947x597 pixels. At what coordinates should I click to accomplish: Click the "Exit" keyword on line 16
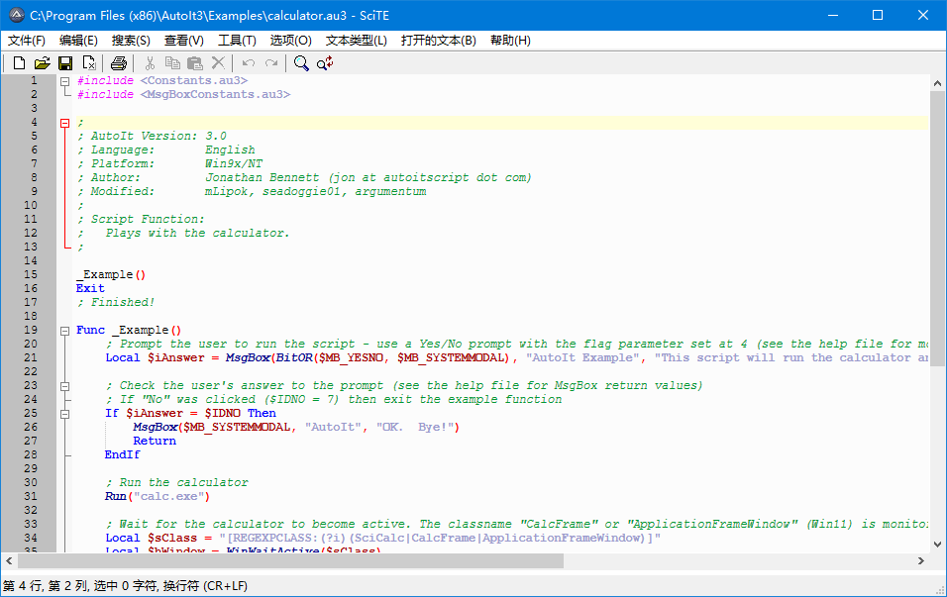(x=90, y=288)
